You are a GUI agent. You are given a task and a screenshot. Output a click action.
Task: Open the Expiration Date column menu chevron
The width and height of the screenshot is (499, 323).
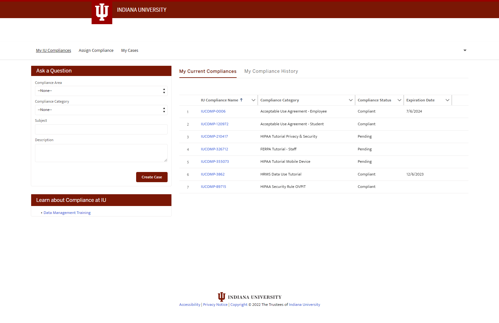(447, 100)
